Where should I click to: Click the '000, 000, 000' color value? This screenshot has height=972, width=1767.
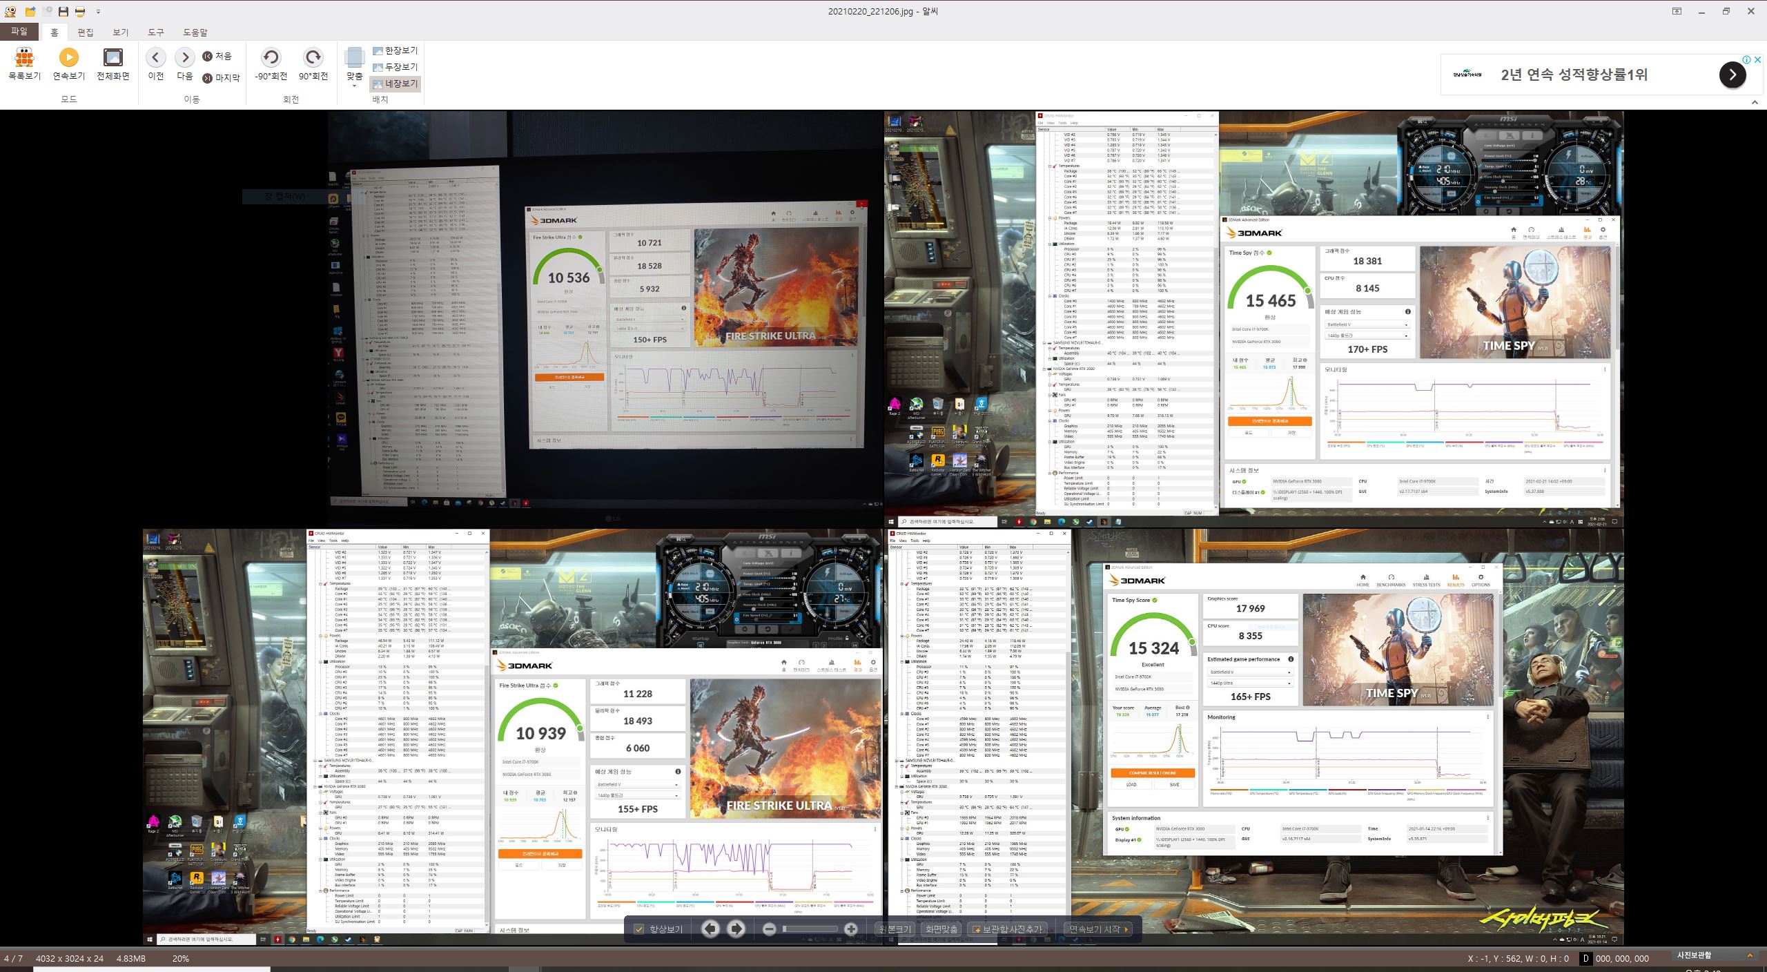coord(1622,958)
